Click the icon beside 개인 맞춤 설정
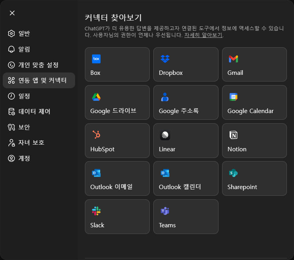Screen dimensions: 294x260 [x=11, y=65]
